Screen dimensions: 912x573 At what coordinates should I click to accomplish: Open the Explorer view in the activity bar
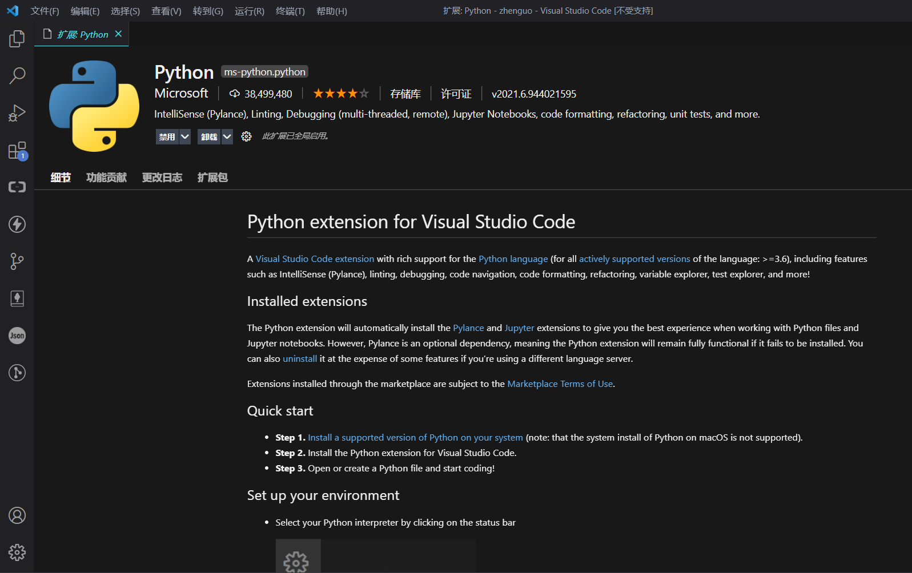(17, 39)
